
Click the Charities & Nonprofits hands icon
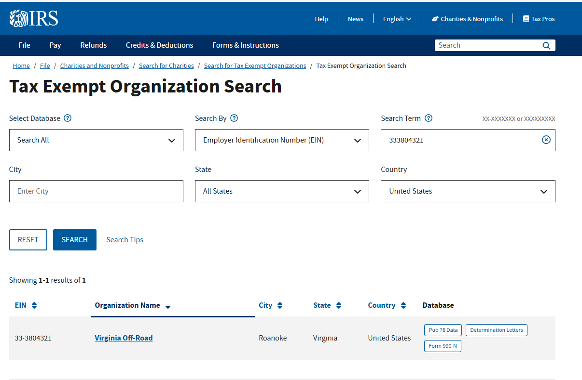[435, 19]
